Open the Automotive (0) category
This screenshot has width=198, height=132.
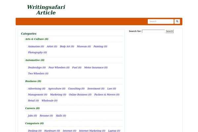pos(35,60)
